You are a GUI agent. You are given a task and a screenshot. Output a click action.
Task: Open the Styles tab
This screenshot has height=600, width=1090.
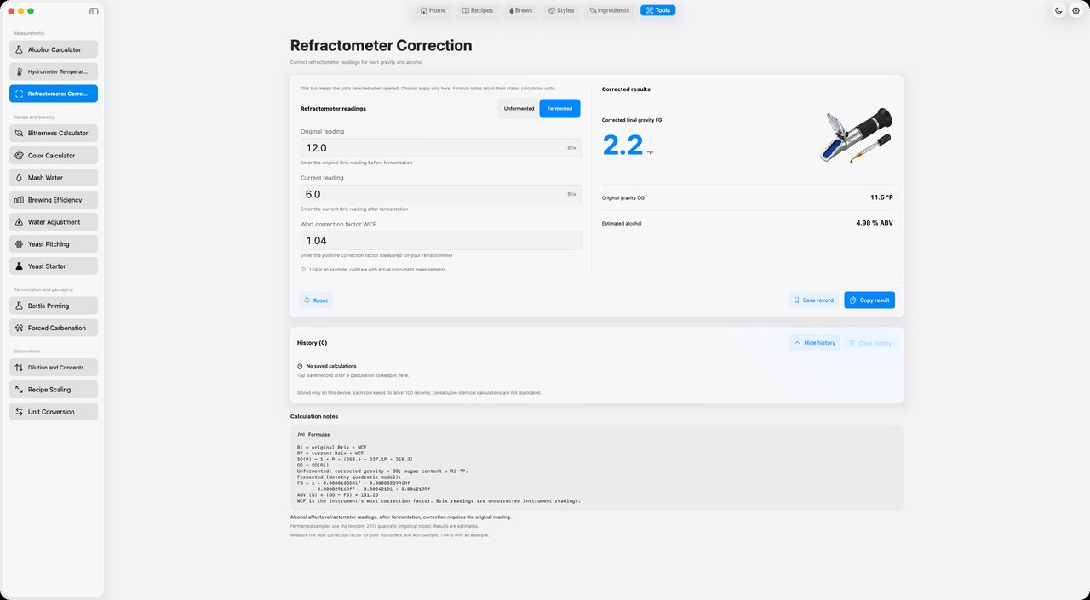(x=561, y=10)
